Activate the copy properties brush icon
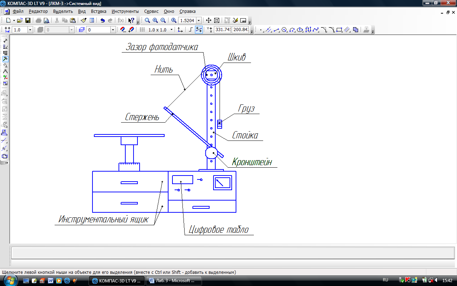This screenshot has height=286, width=457. 84,20
